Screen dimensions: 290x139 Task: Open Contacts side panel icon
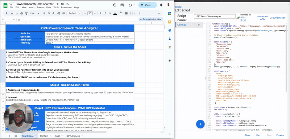[170, 39]
